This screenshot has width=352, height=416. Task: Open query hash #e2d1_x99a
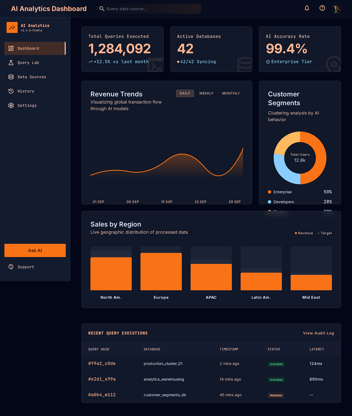pos(102,379)
